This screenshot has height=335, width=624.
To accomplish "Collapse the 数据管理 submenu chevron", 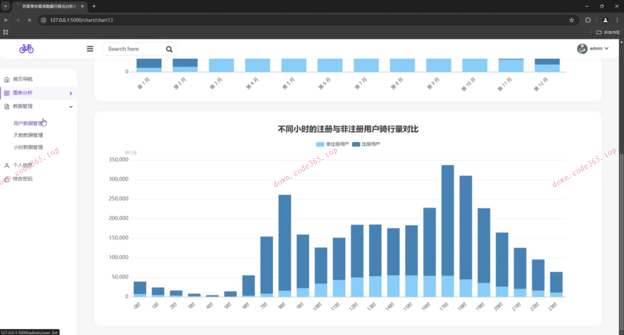I will (x=71, y=107).
